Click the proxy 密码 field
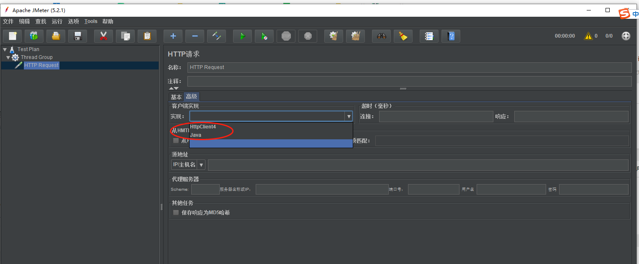 pos(594,190)
